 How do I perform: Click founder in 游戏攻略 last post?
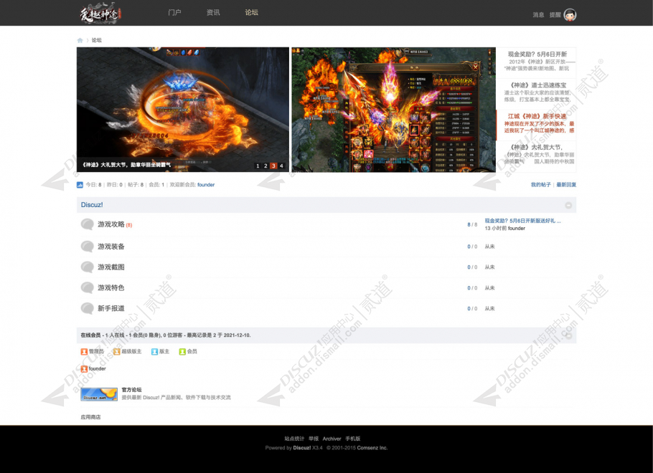pos(517,229)
